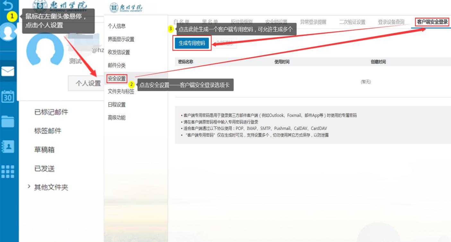Screen dimensions: 451x242
Task: Open the mail envelope icon in the sidebar
Action: (8, 71)
